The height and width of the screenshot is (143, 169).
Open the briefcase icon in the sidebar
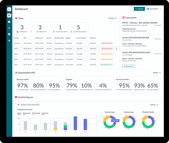tap(9, 22)
